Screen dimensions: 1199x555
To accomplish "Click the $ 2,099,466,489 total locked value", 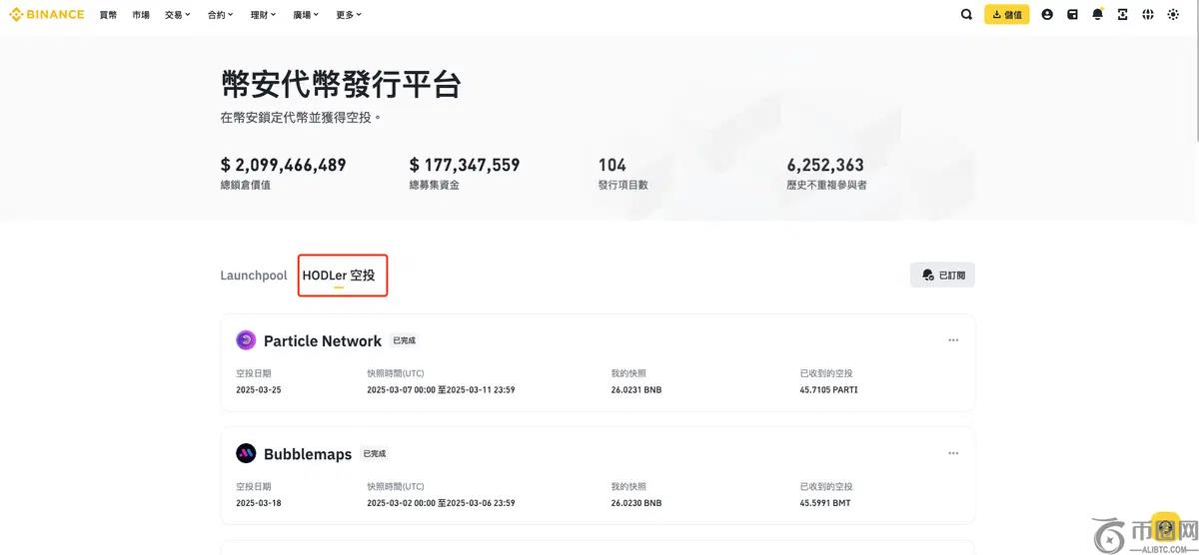I will (x=284, y=165).
